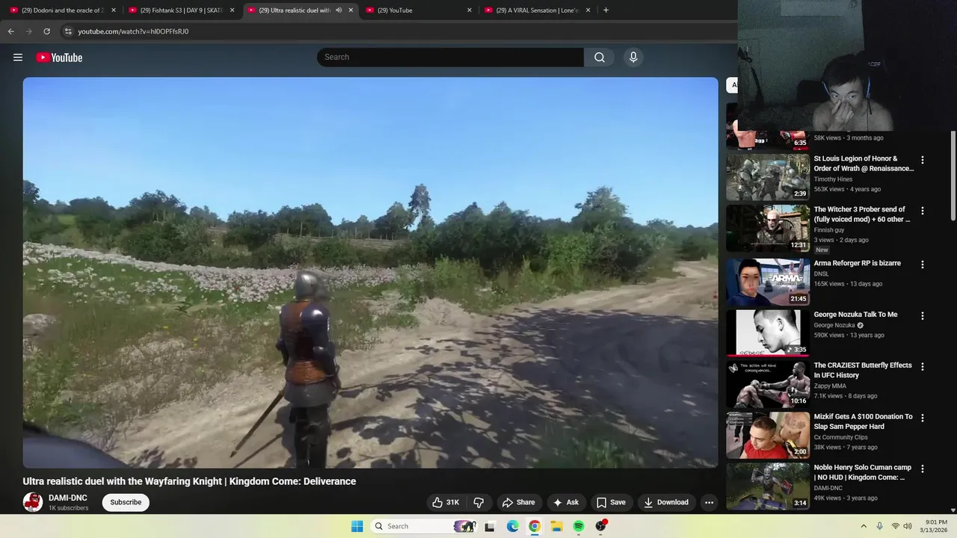Open more actions ellipsis below the video

click(709, 502)
